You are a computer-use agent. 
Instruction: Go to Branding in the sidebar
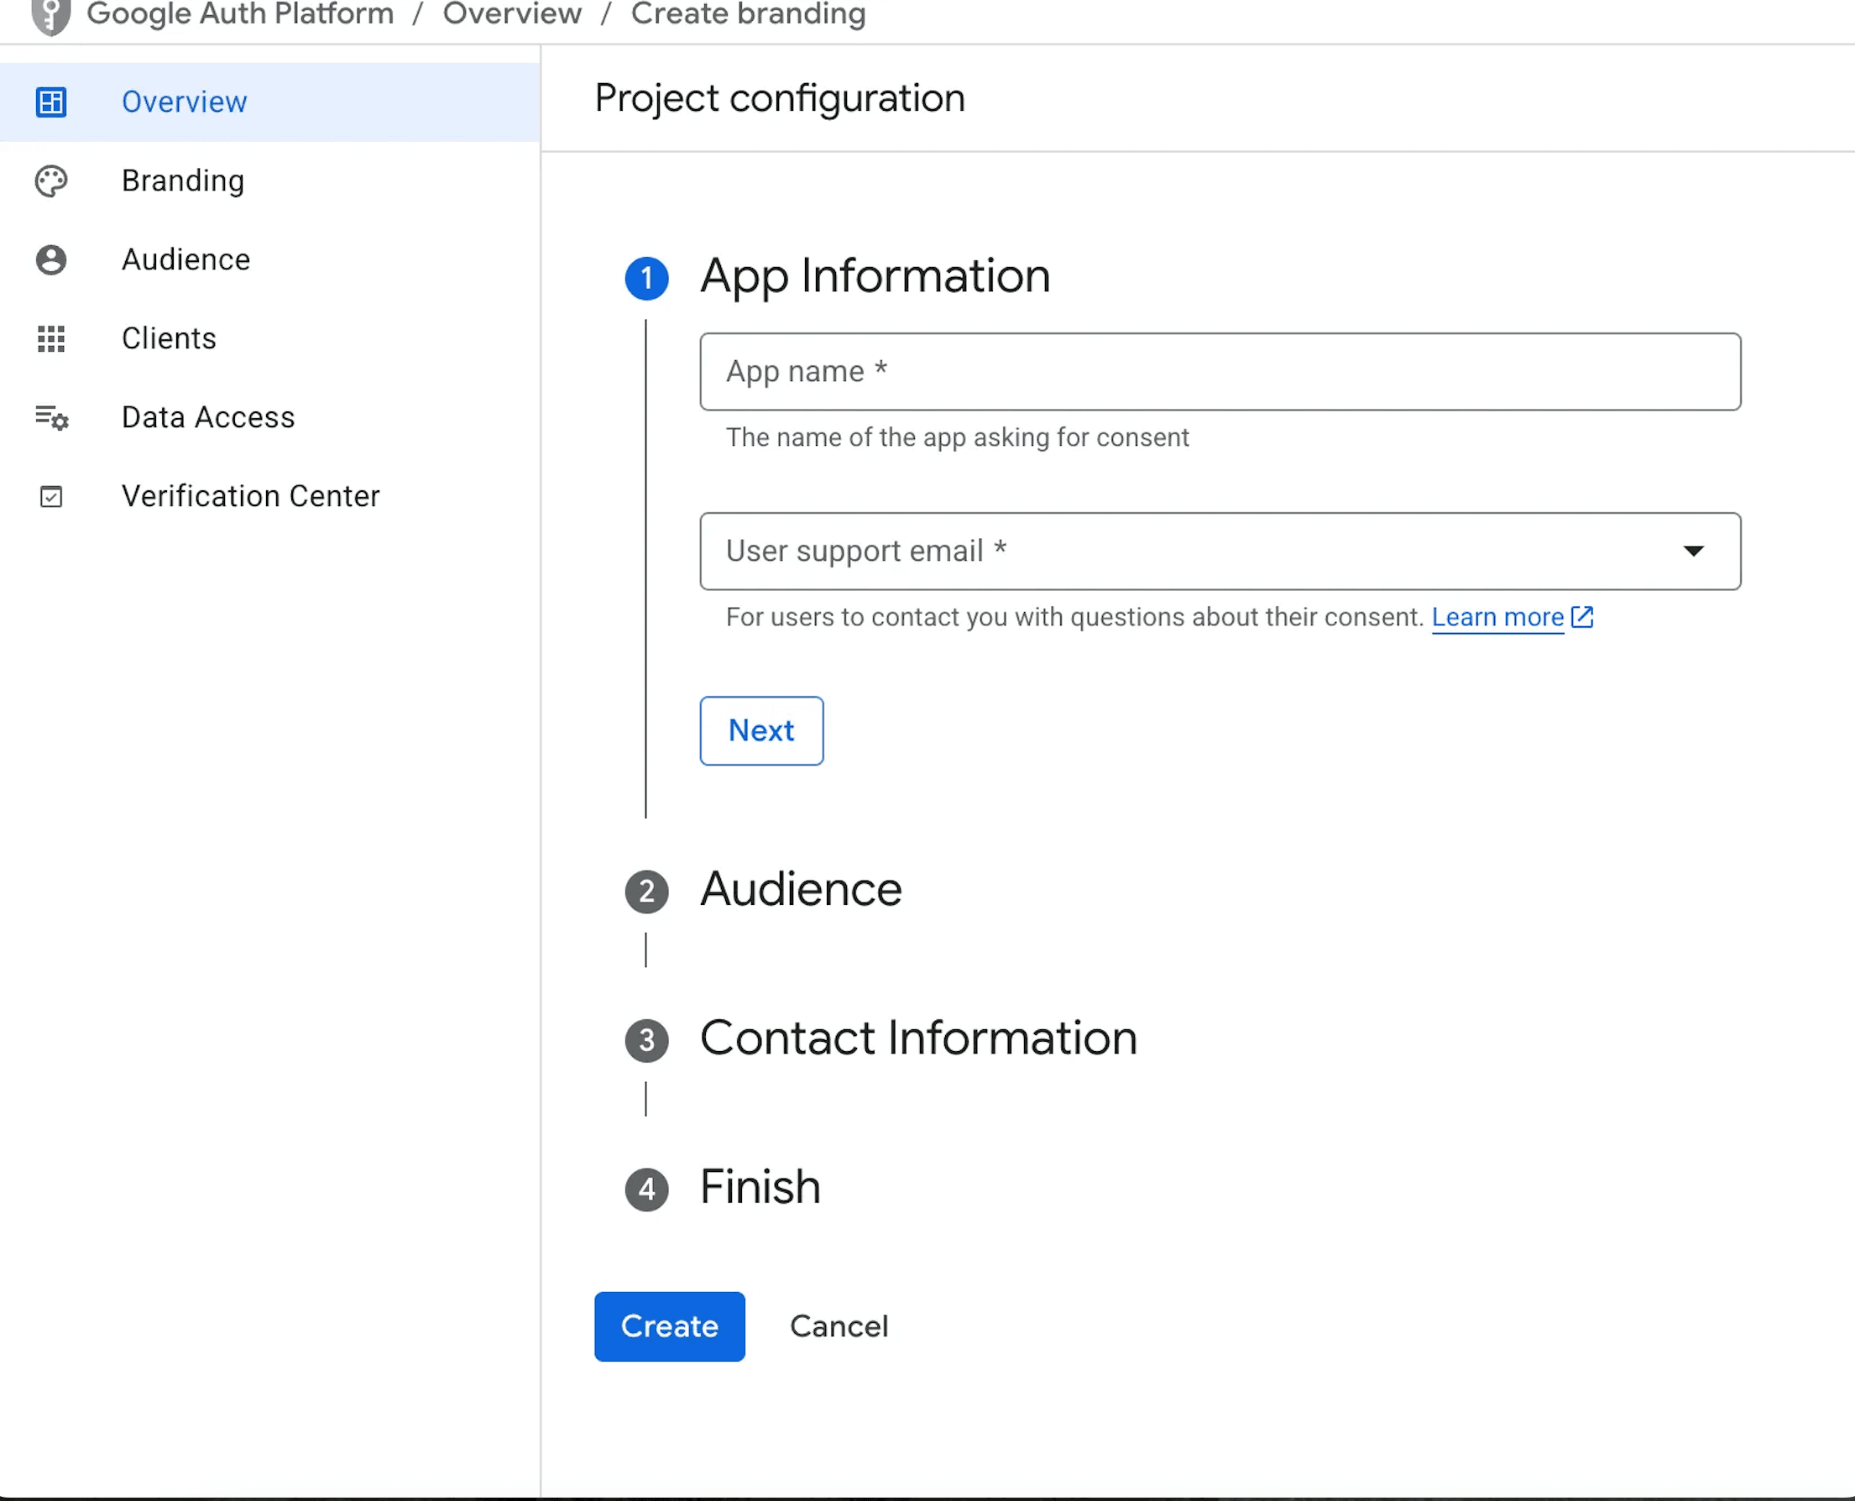click(x=269, y=180)
